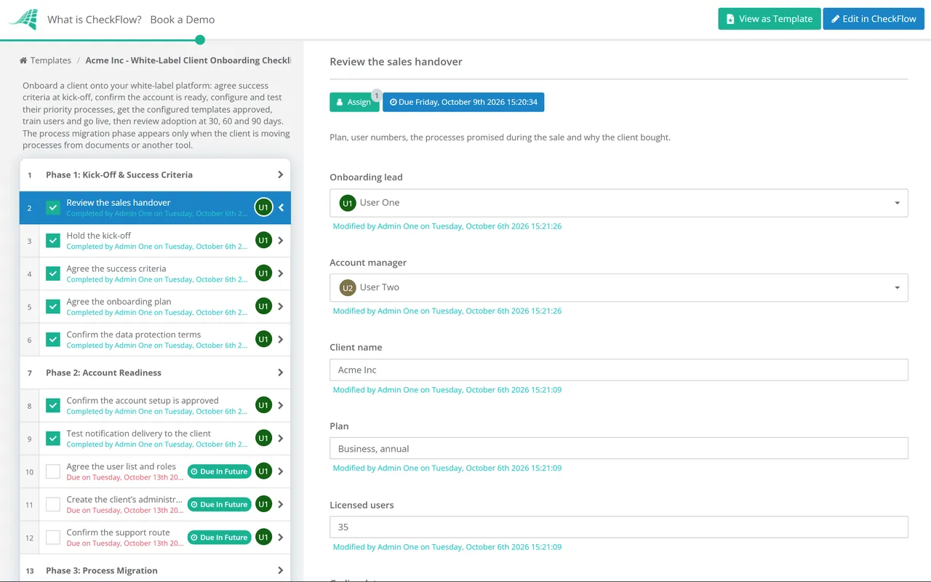Open Book a Demo menu link
This screenshot has height=582, width=931.
click(183, 20)
